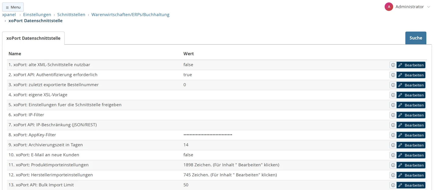Edit the Authentifizierung erforderlich setting
Viewport: 434px width, 190px height.
click(x=411, y=75)
